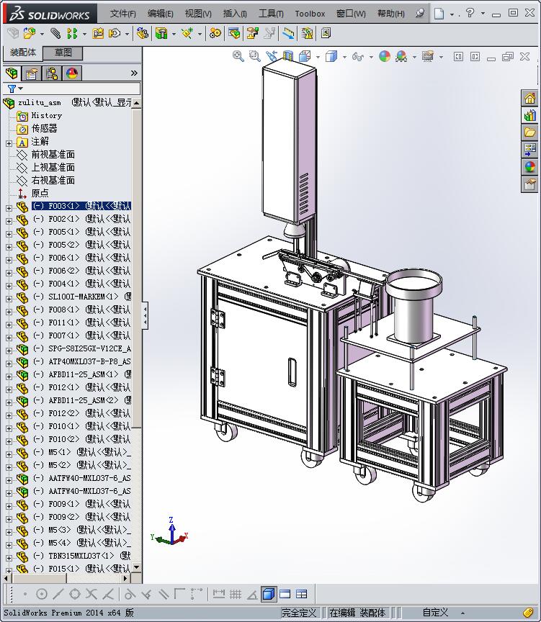Image resolution: width=541 pixels, height=622 pixels.
Task: Expand the F003<1> component node
Action: click(x=9, y=208)
